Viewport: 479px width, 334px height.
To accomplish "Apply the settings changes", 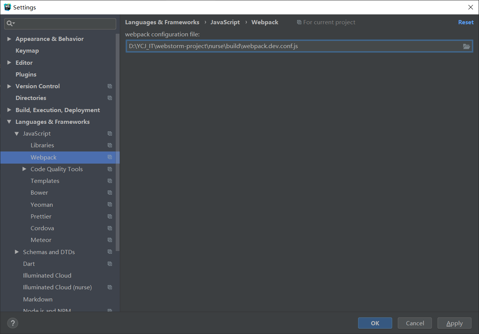I will tap(454, 323).
